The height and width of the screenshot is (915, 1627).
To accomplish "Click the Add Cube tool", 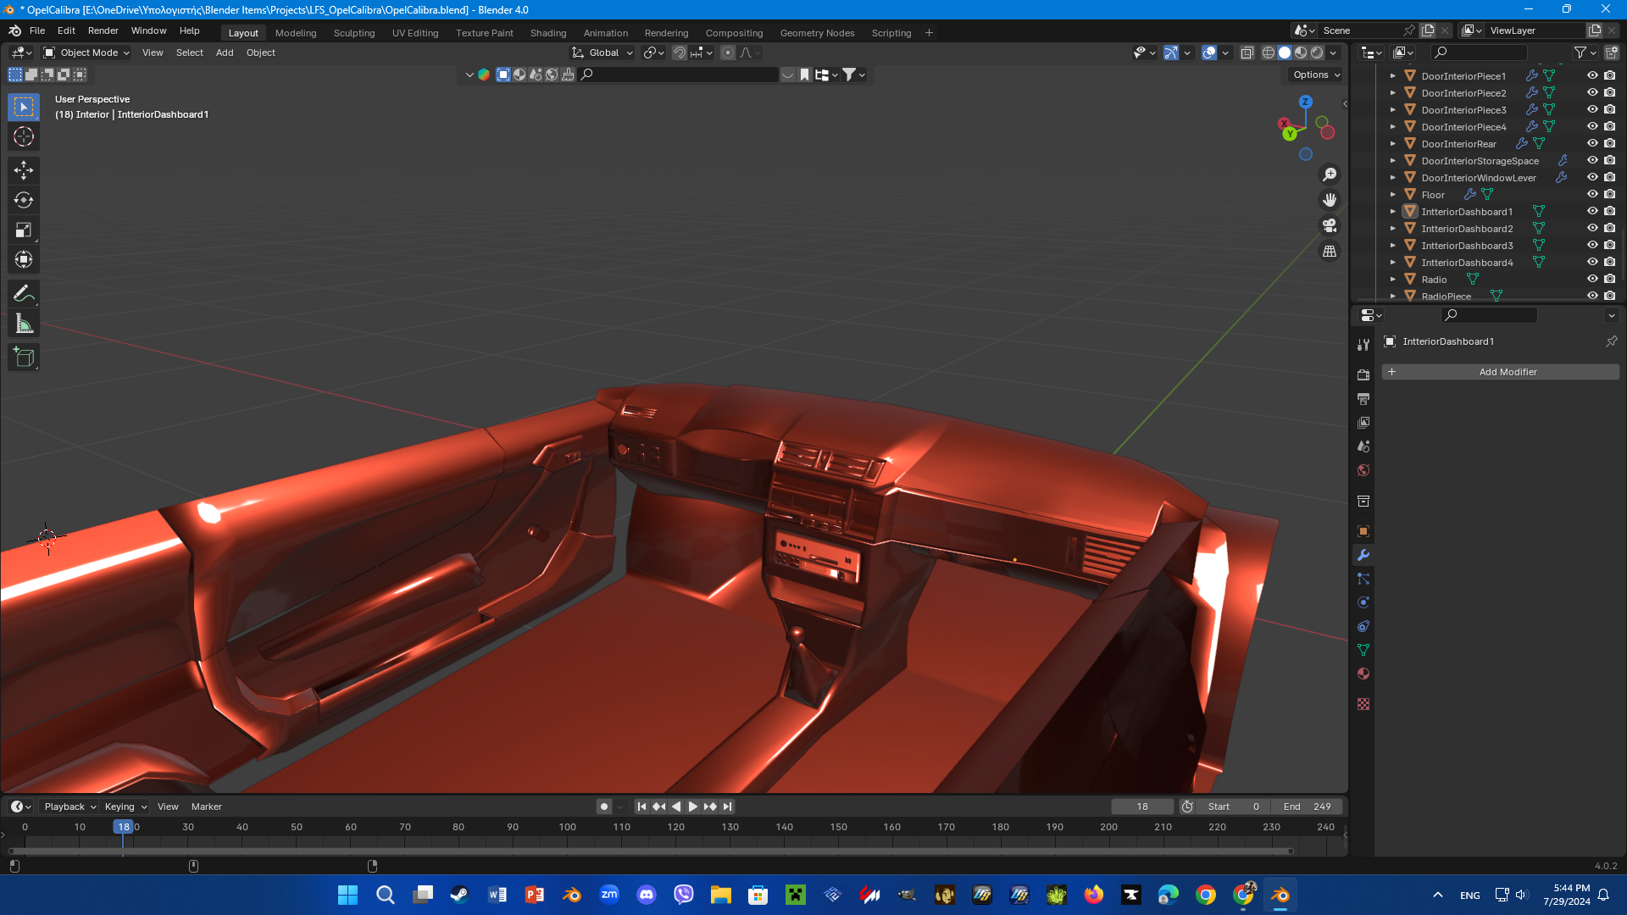I will 24,358.
